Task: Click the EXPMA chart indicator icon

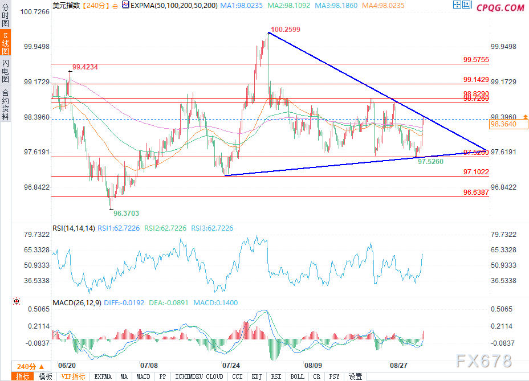Action: (125, 7)
